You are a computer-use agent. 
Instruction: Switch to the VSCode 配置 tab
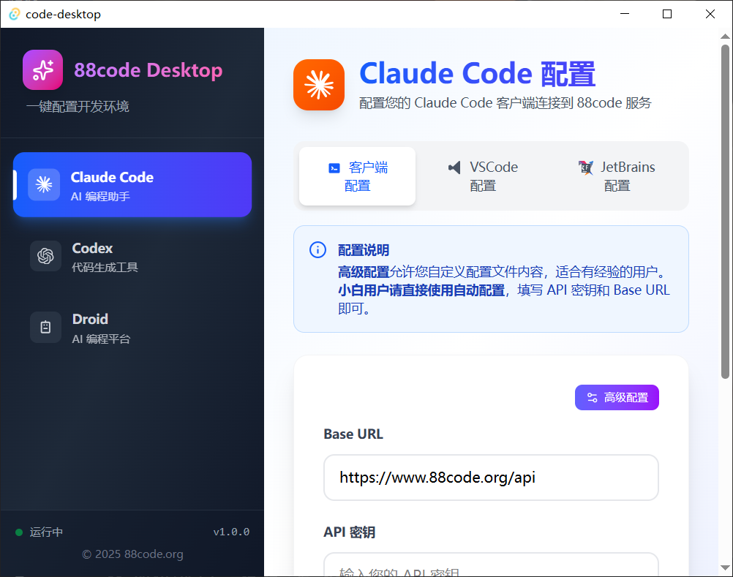tap(483, 176)
